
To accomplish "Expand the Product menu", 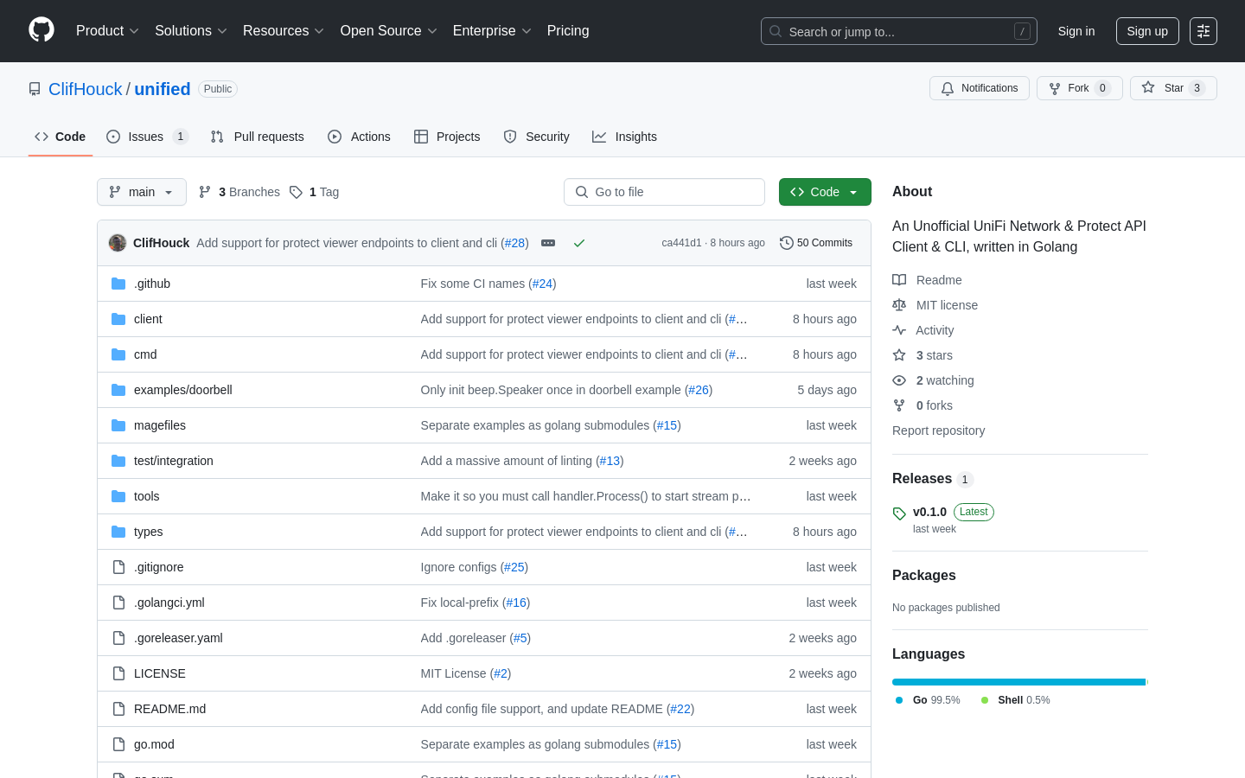I will 107,31.
